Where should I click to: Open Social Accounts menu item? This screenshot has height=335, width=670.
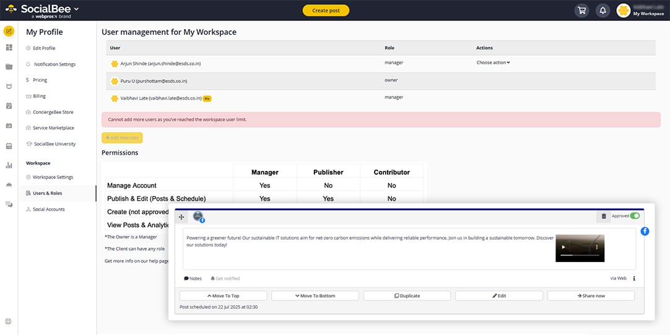point(45,209)
